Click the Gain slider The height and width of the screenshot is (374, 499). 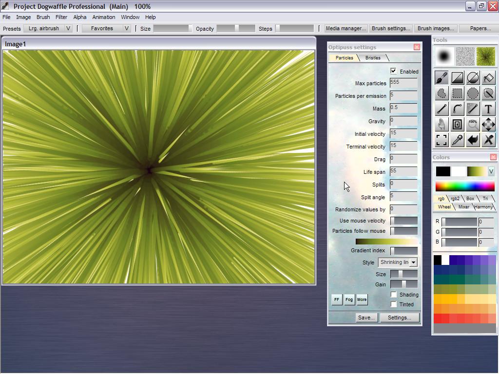click(403, 284)
